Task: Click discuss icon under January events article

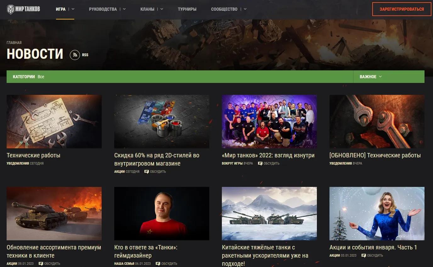Action: (x=364, y=255)
